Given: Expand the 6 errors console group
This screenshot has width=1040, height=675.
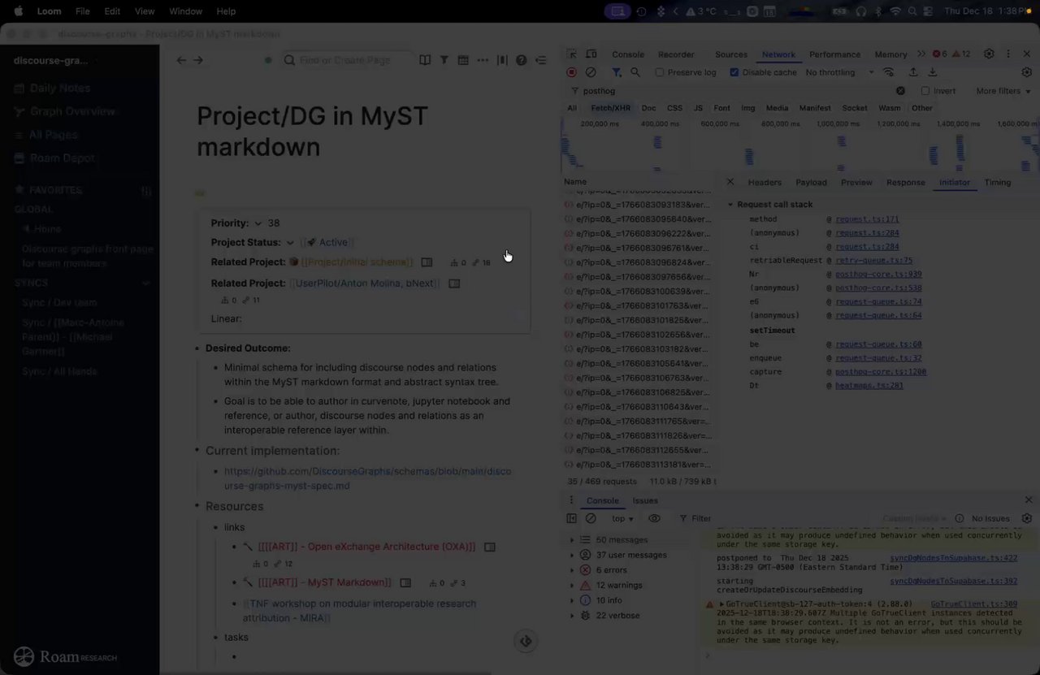Looking at the screenshot, I should [x=572, y=570].
